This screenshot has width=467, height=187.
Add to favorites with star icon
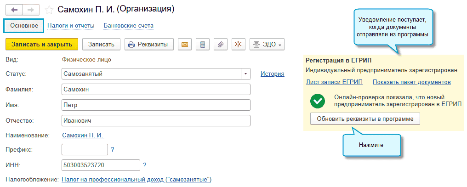[x=49, y=10]
